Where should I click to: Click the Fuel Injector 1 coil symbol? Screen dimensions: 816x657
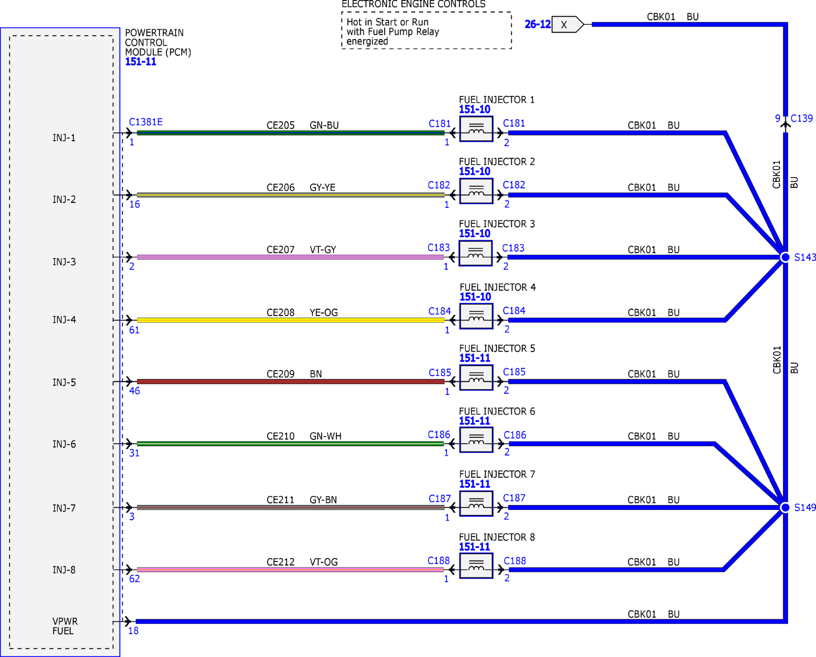coord(476,129)
